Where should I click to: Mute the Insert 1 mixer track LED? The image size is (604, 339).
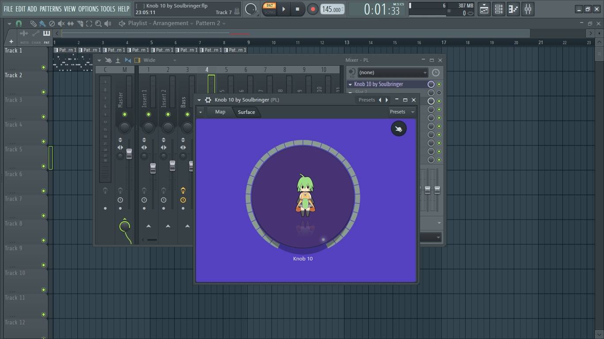(149, 115)
